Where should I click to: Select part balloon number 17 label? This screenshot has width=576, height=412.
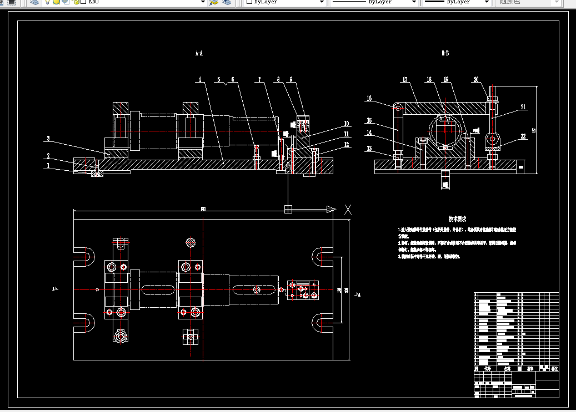pyautogui.click(x=405, y=80)
